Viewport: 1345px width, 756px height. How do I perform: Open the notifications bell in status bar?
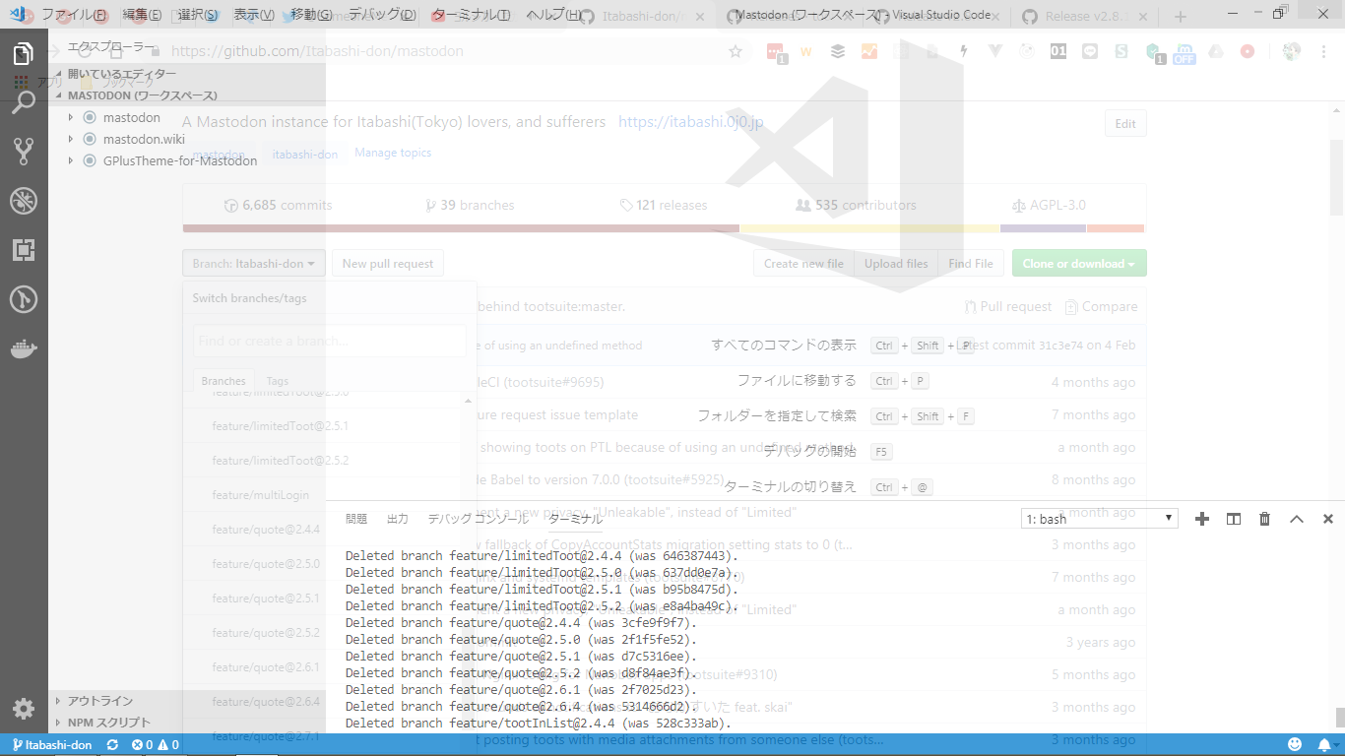(x=1324, y=745)
